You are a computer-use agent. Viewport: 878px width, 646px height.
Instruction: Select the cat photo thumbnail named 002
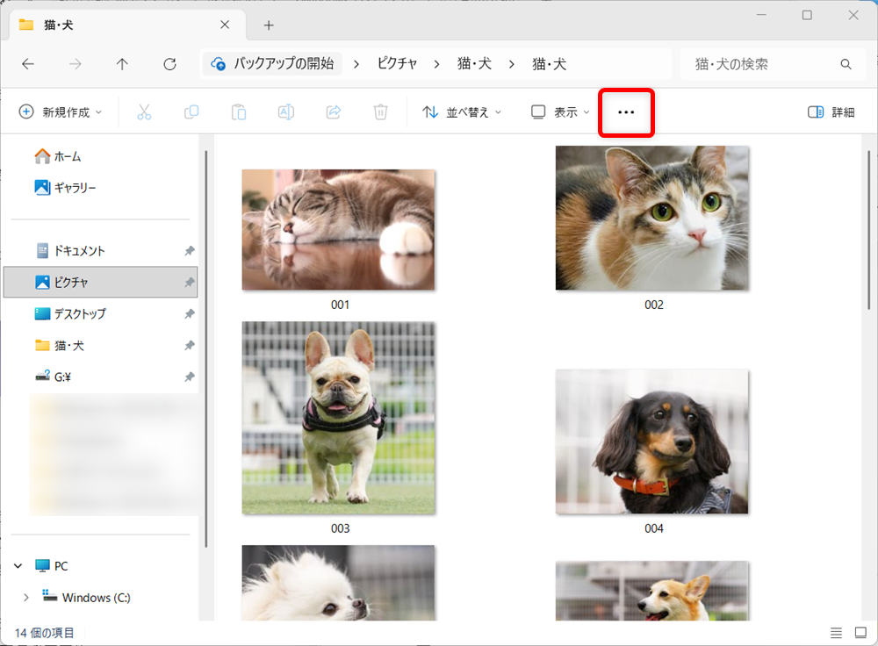coord(651,219)
